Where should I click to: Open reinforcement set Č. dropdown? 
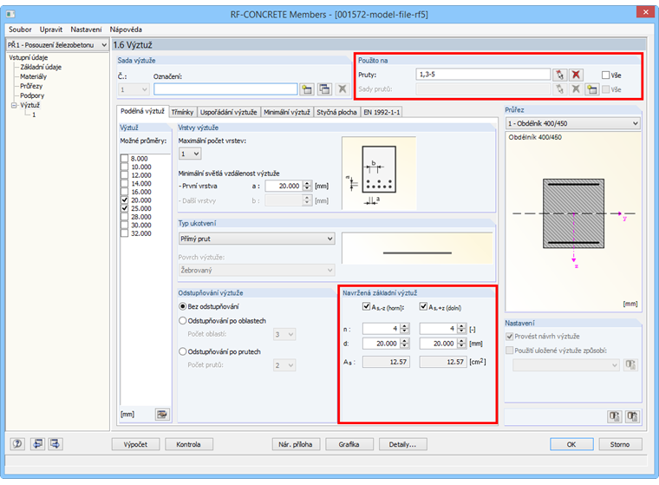[134, 89]
